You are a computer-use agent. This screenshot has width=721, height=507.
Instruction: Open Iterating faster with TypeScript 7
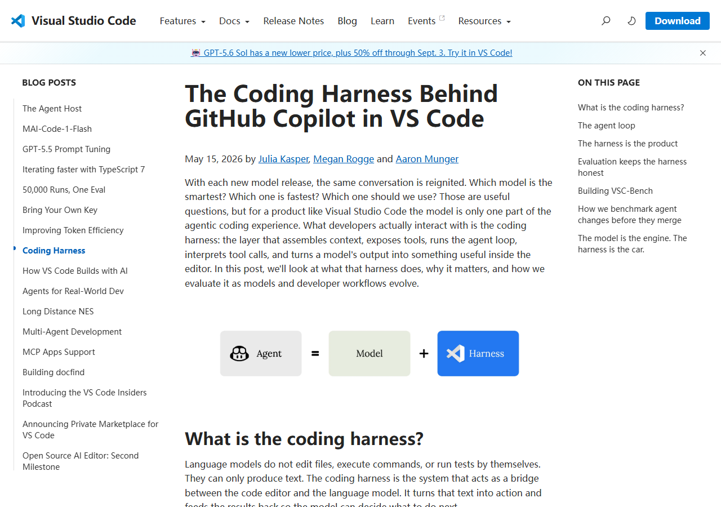point(83,170)
